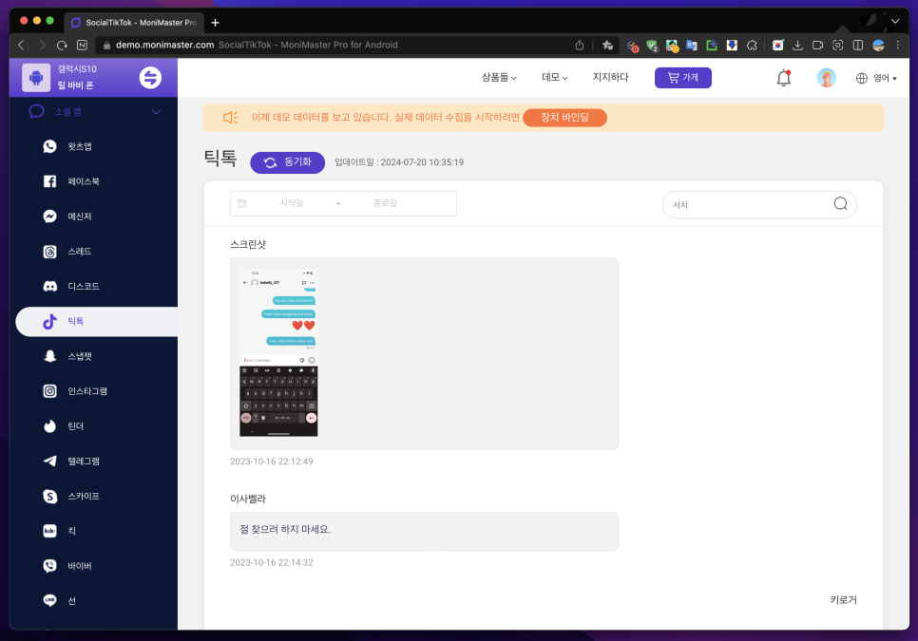Open browser three-dot menu
Image resolution: width=918 pixels, height=641 pixels.
pyautogui.click(x=897, y=45)
